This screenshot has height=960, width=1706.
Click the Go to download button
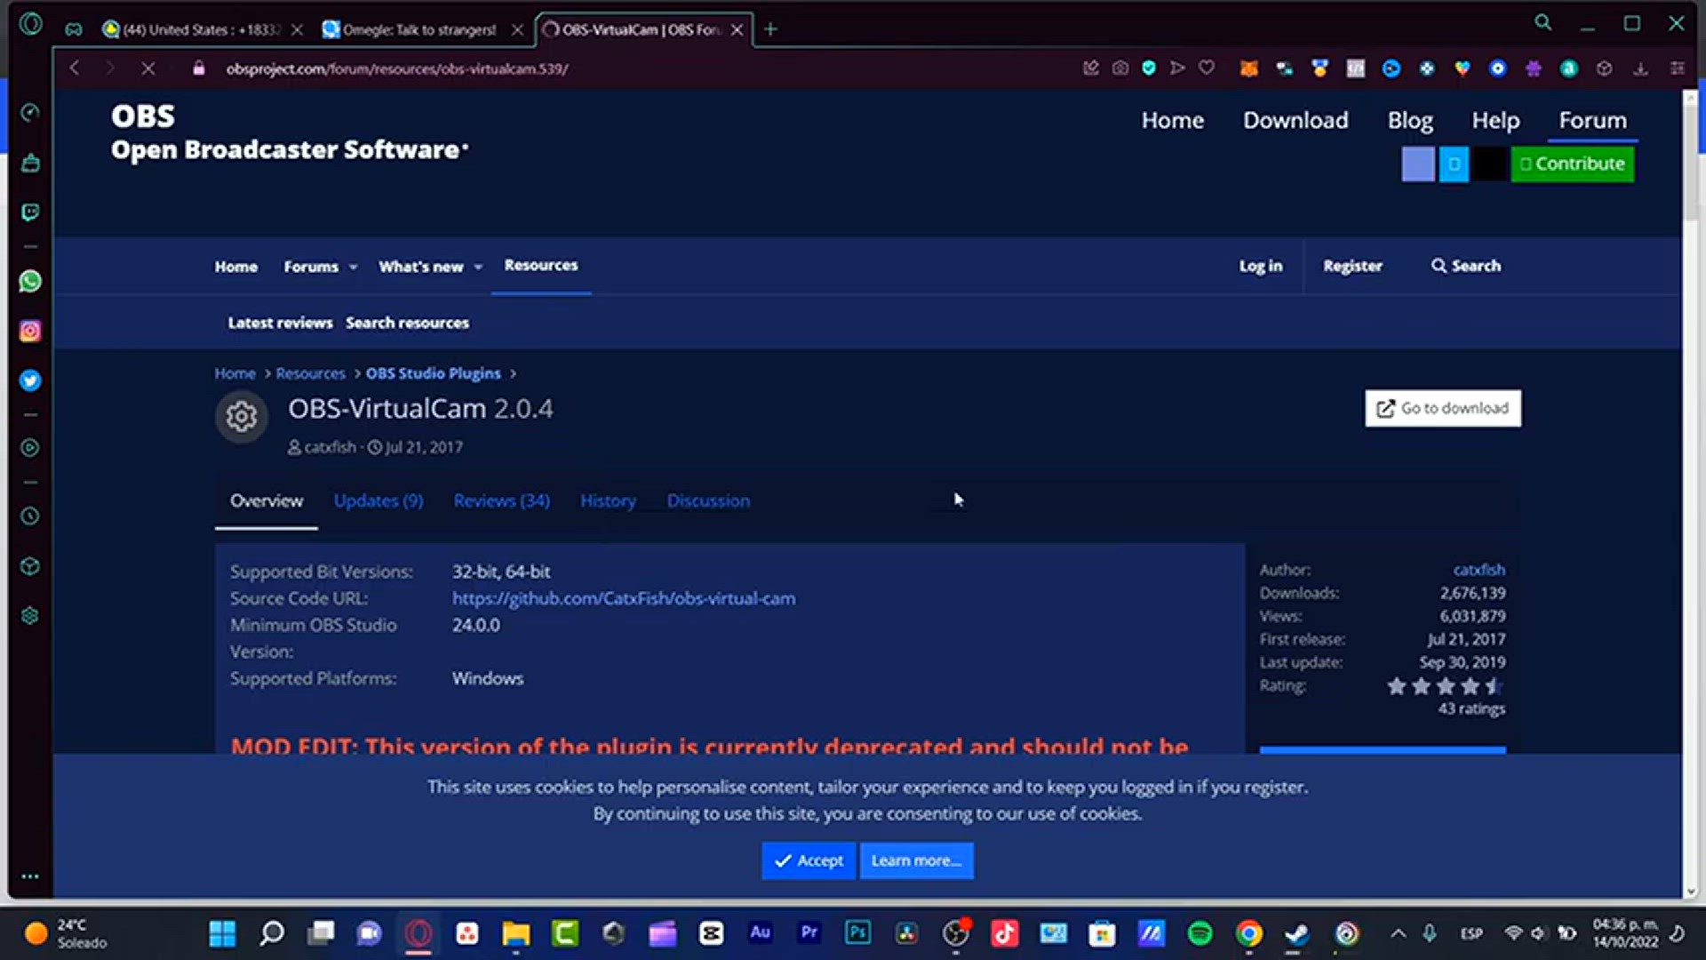[1442, 409]
